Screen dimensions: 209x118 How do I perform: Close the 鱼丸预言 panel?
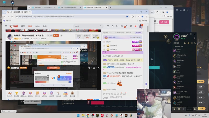tap(99, 68)
